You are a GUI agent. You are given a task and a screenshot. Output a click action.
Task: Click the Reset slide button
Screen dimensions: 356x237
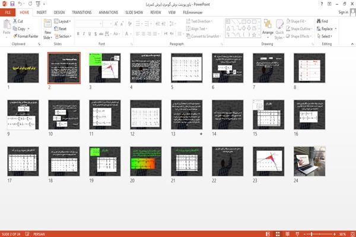[x=61, y=29]
